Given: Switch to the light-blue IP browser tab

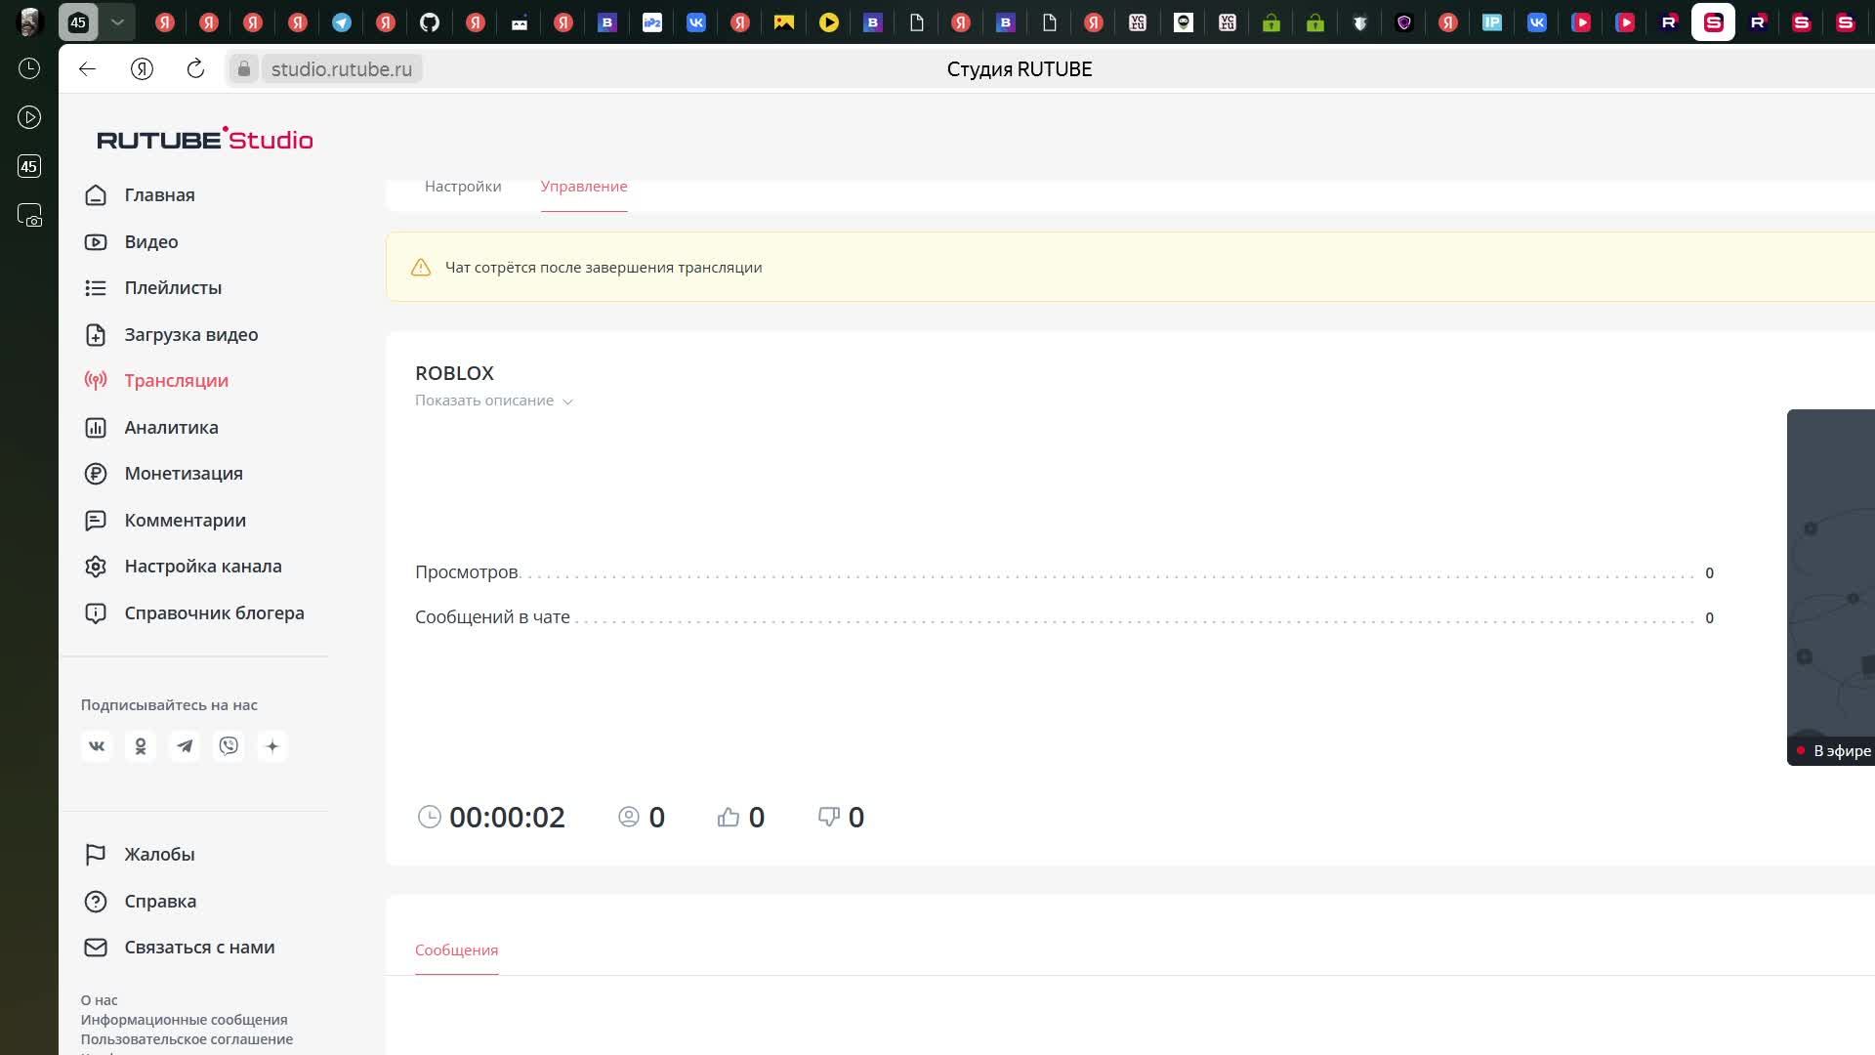Looking at the screenshot, I should click(x=1492, y=21).
